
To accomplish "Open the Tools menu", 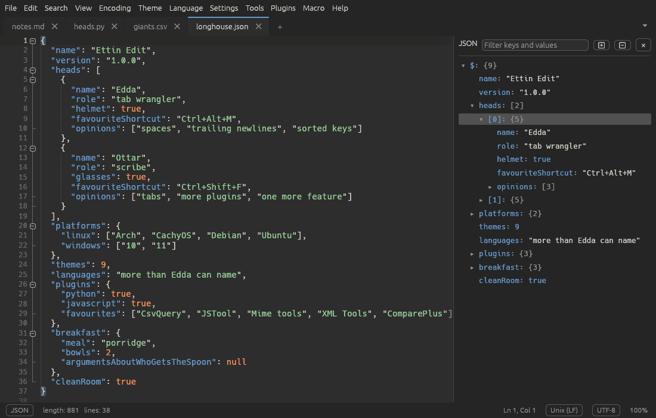I will (255, 8).
